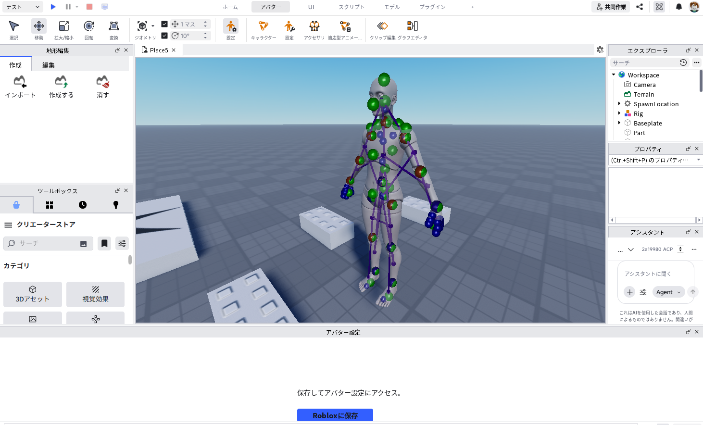Select the 3Dアセット category button
Viewport: 703px width, 425px height.
(x=33, y=294)
